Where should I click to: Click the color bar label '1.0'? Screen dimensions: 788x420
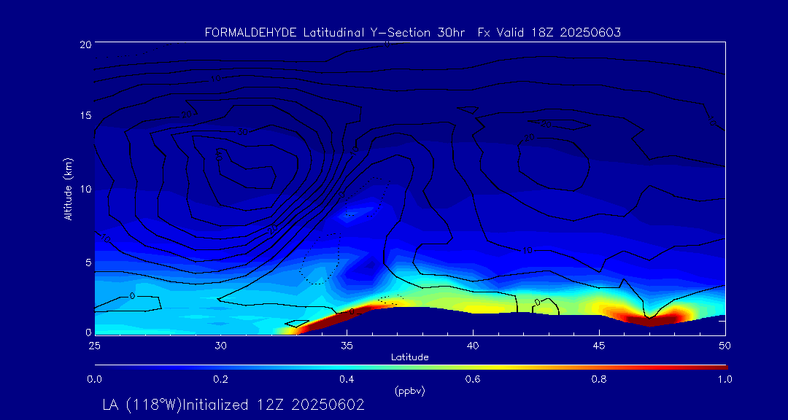tap(725, 379)
